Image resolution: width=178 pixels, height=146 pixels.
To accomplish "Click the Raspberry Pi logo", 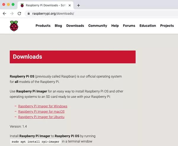I will (14, 26).
